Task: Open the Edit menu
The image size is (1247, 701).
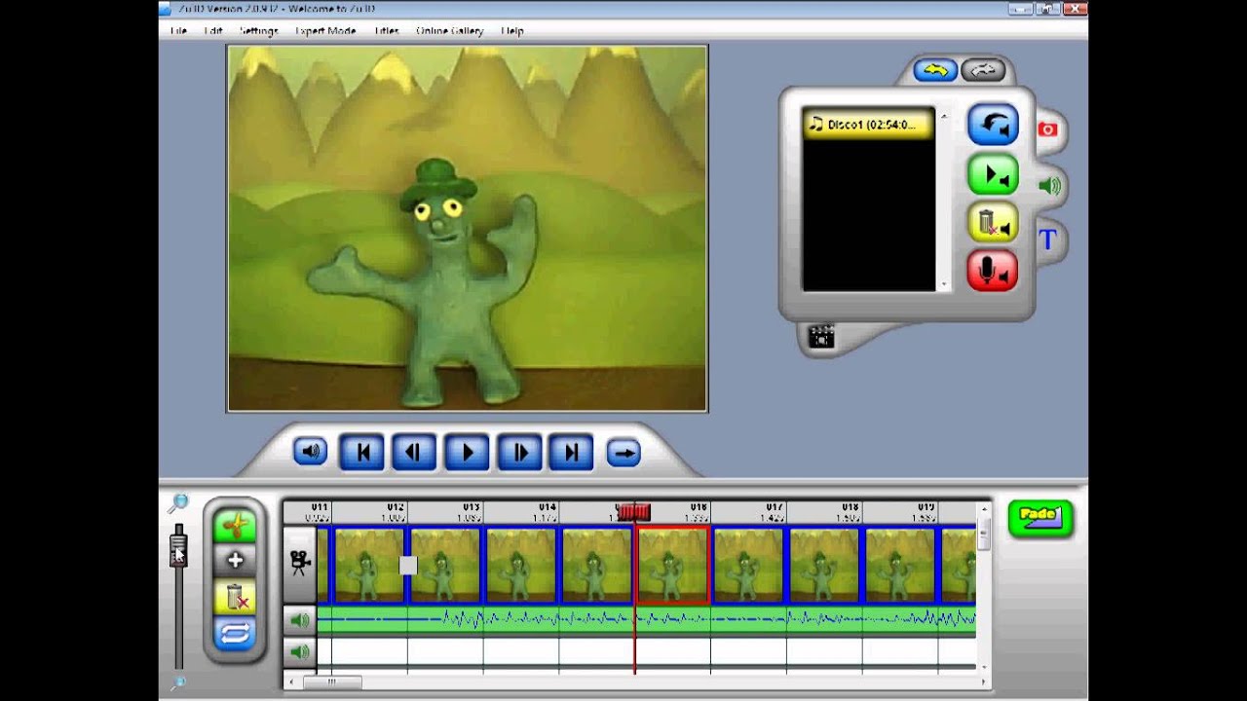Action: 213,30
